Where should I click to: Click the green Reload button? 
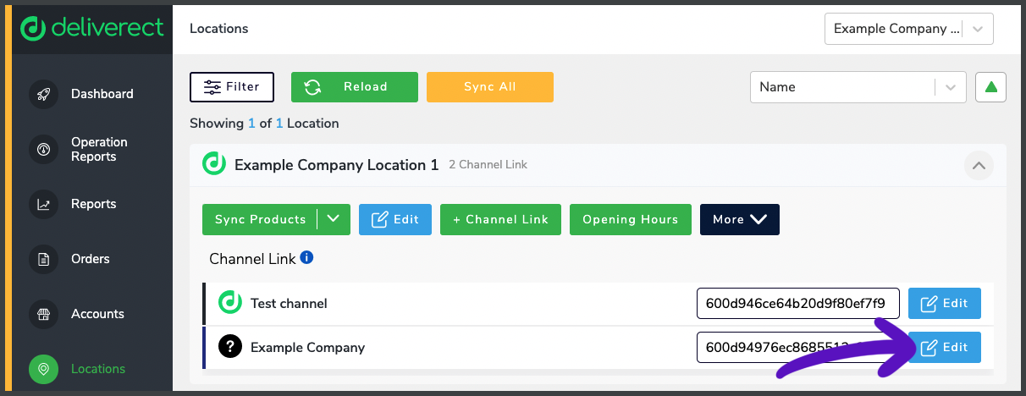point(355,87)
